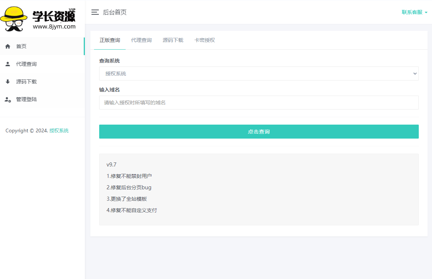Click the user-gear icon beside 管理登陆
The height and width of the screenshot is (279, 432).
point(8,100)
